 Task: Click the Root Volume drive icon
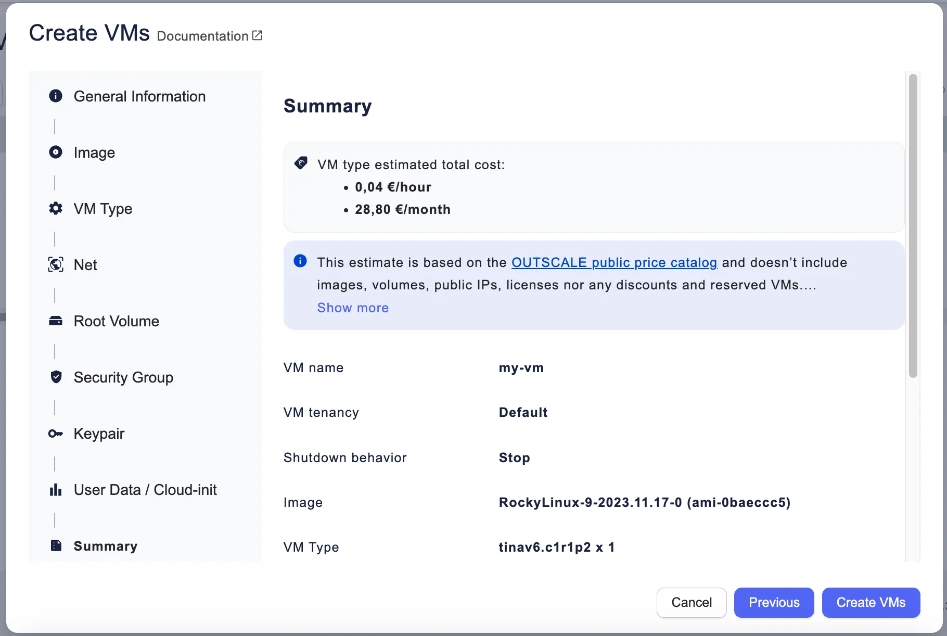[56, 321]
